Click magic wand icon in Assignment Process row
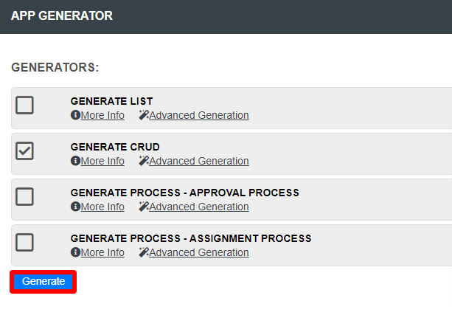The height and width of the screenshot is (318, 452). click(144, 252)
